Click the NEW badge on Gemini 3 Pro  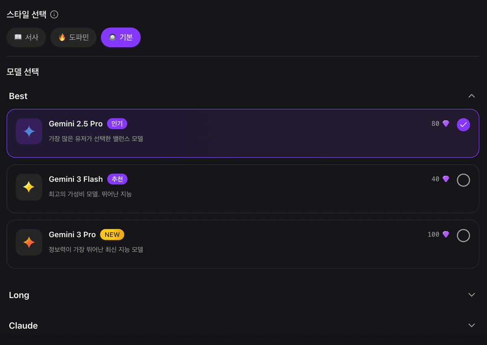pyautogui.click(x=112, y=234)
